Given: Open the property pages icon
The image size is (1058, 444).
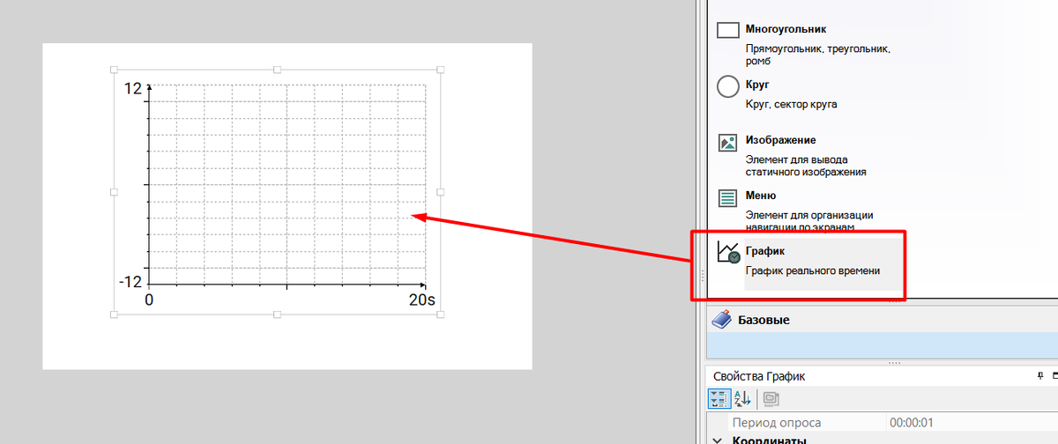Looking at the screenshot, I should [x=771, y=399].
